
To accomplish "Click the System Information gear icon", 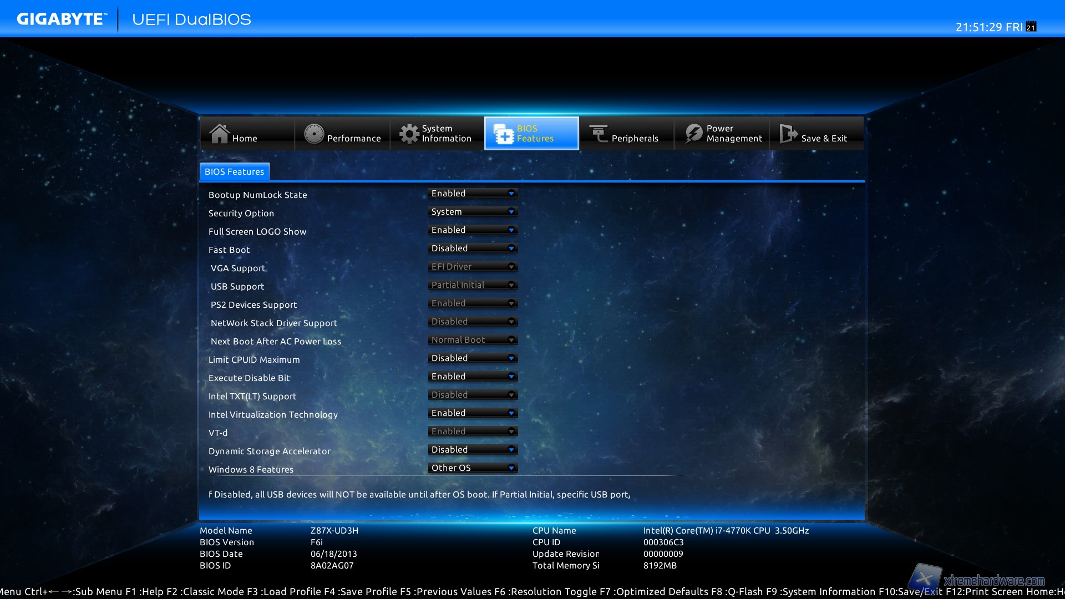I will click(x=409, y=134).
